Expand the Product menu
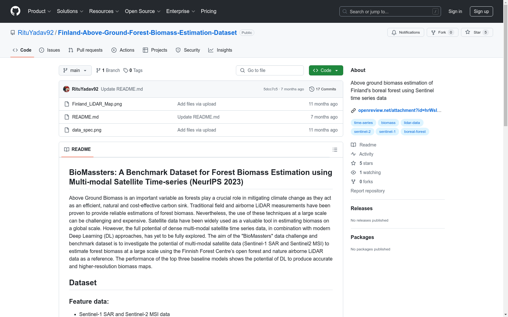This screenshot has height=317, width=508. (39, 11)
